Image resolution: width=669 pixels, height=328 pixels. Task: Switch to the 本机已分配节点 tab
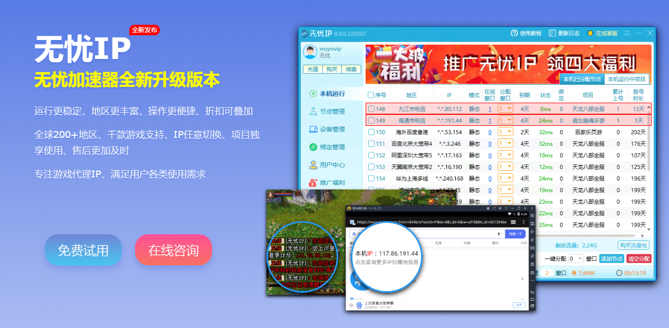coord(582,79)
